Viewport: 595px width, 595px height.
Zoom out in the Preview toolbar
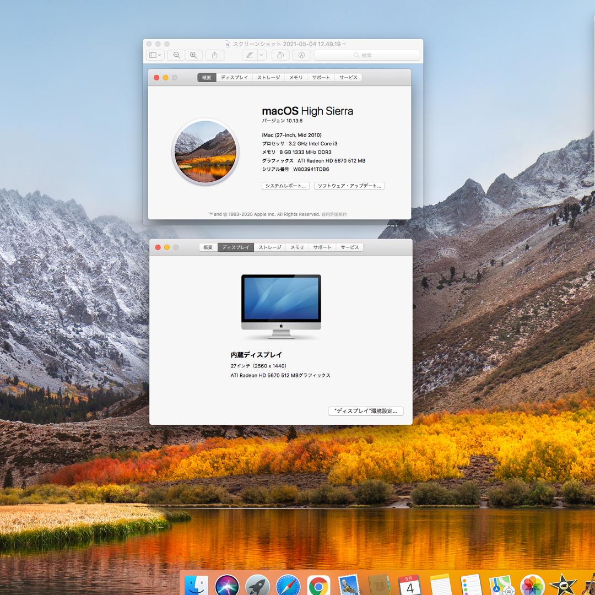[177, 55]
